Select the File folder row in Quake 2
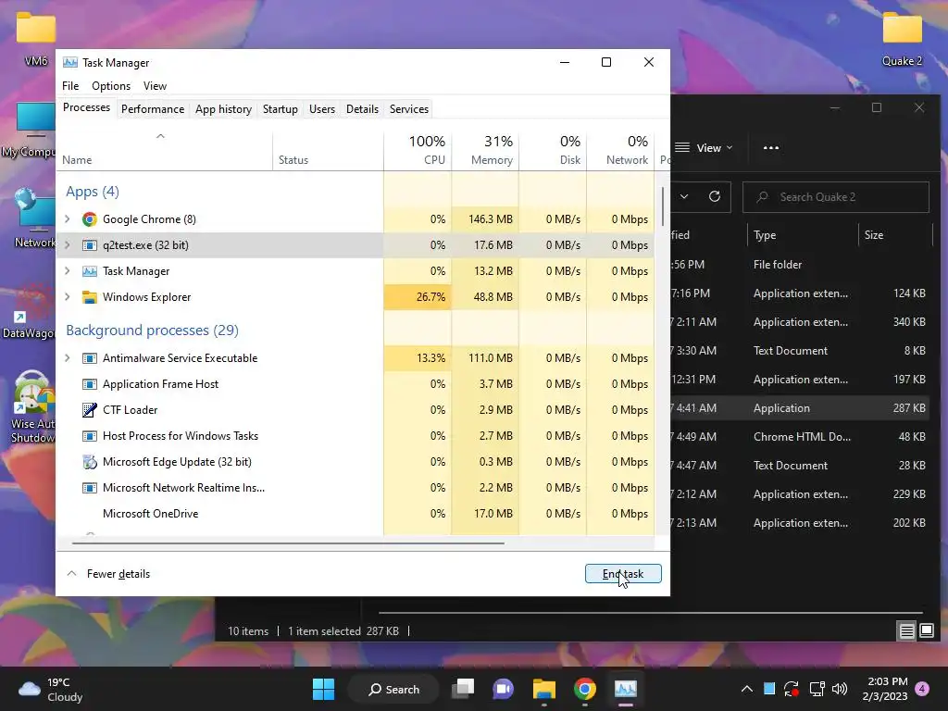The width and height of the screenshot is (948, 711). click(x=799, y=264)
